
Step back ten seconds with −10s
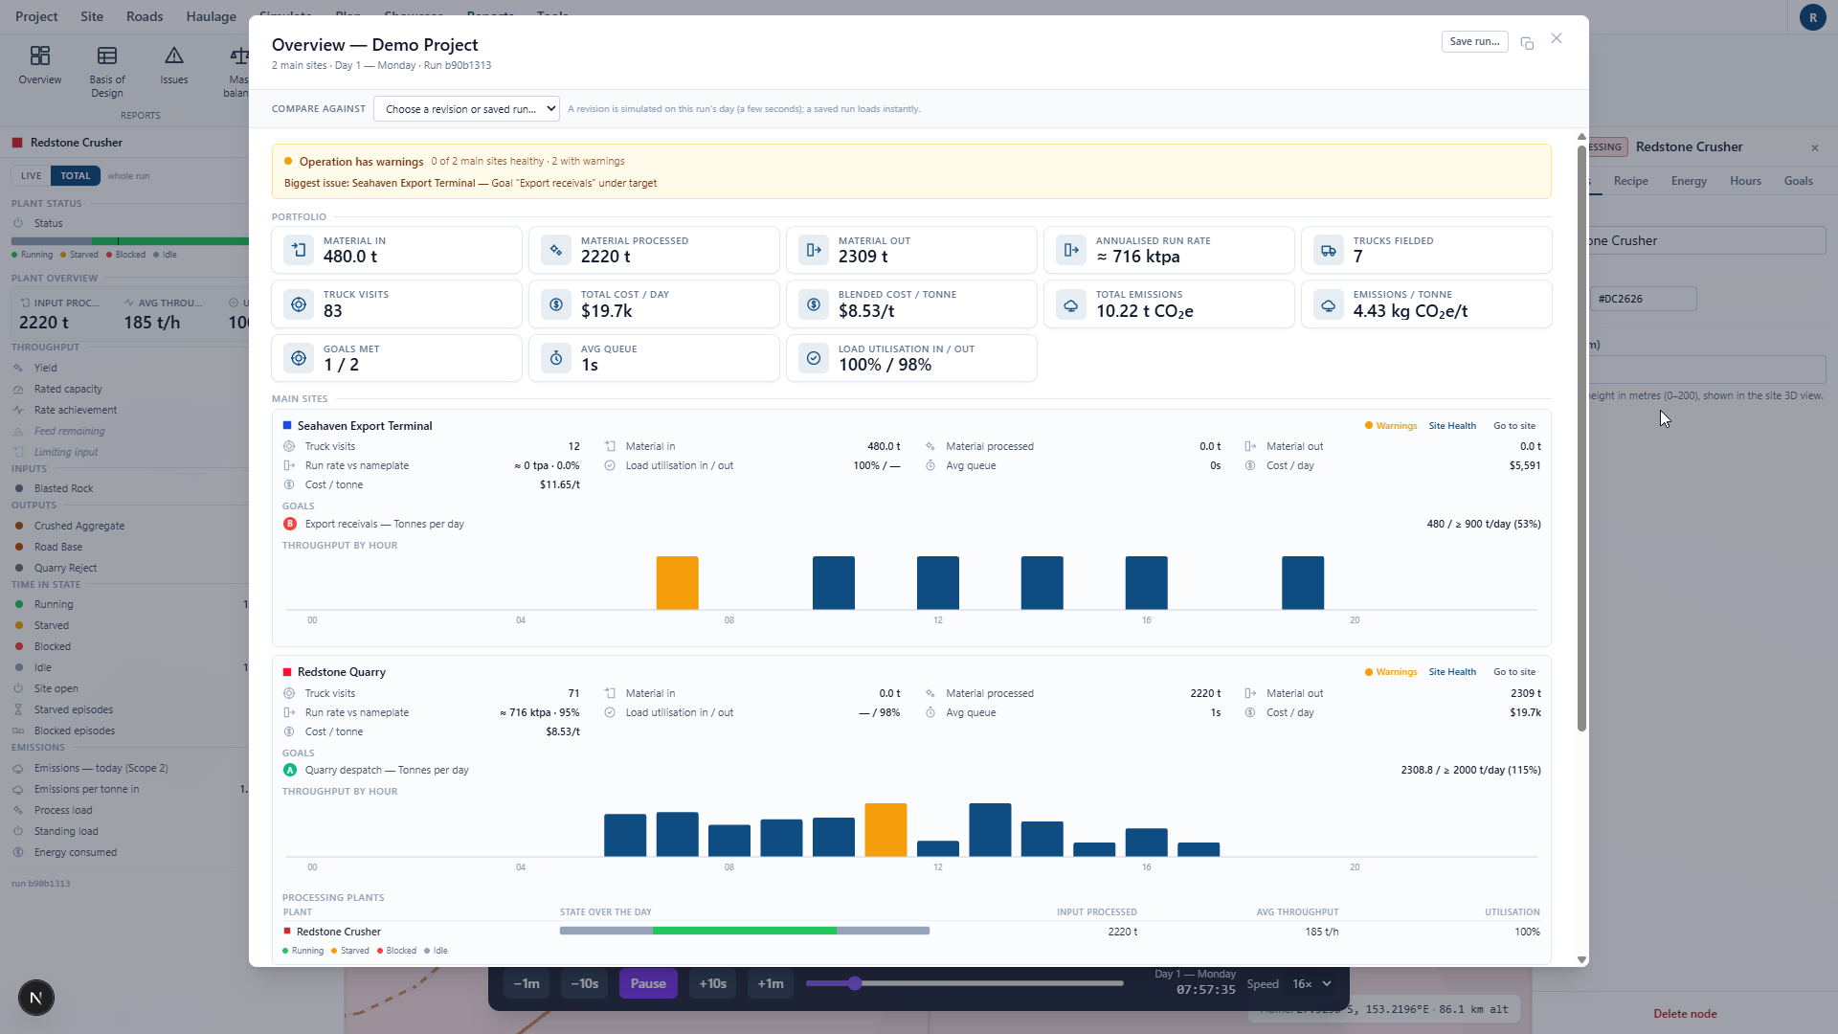[584, 984]
